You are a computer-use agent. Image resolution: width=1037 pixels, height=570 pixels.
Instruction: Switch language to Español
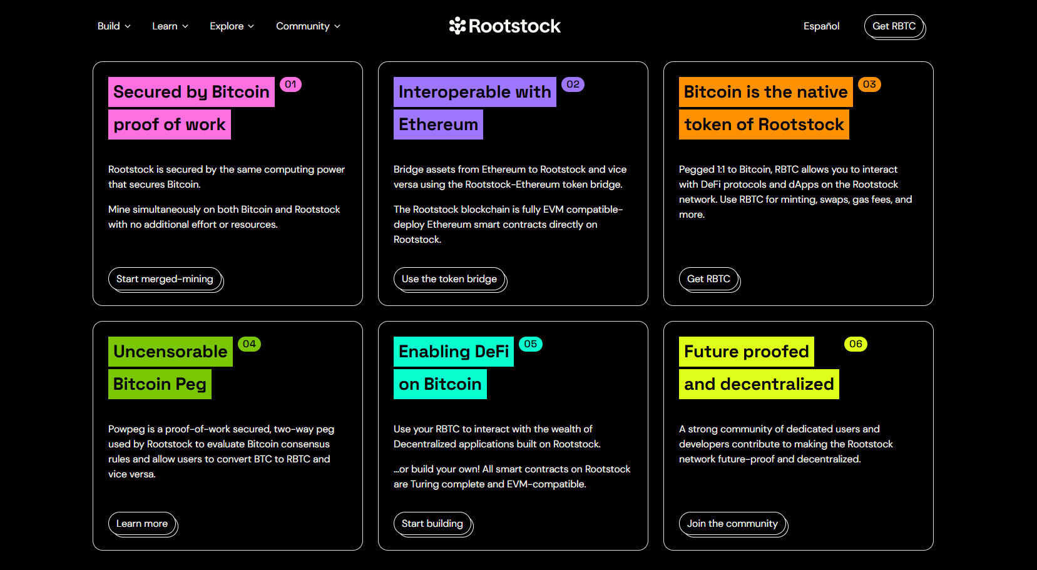[x=821, y=26]
